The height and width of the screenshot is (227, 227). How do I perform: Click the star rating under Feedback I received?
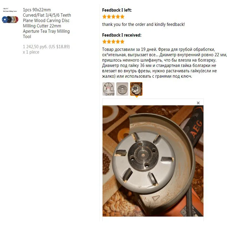point(113,42)
